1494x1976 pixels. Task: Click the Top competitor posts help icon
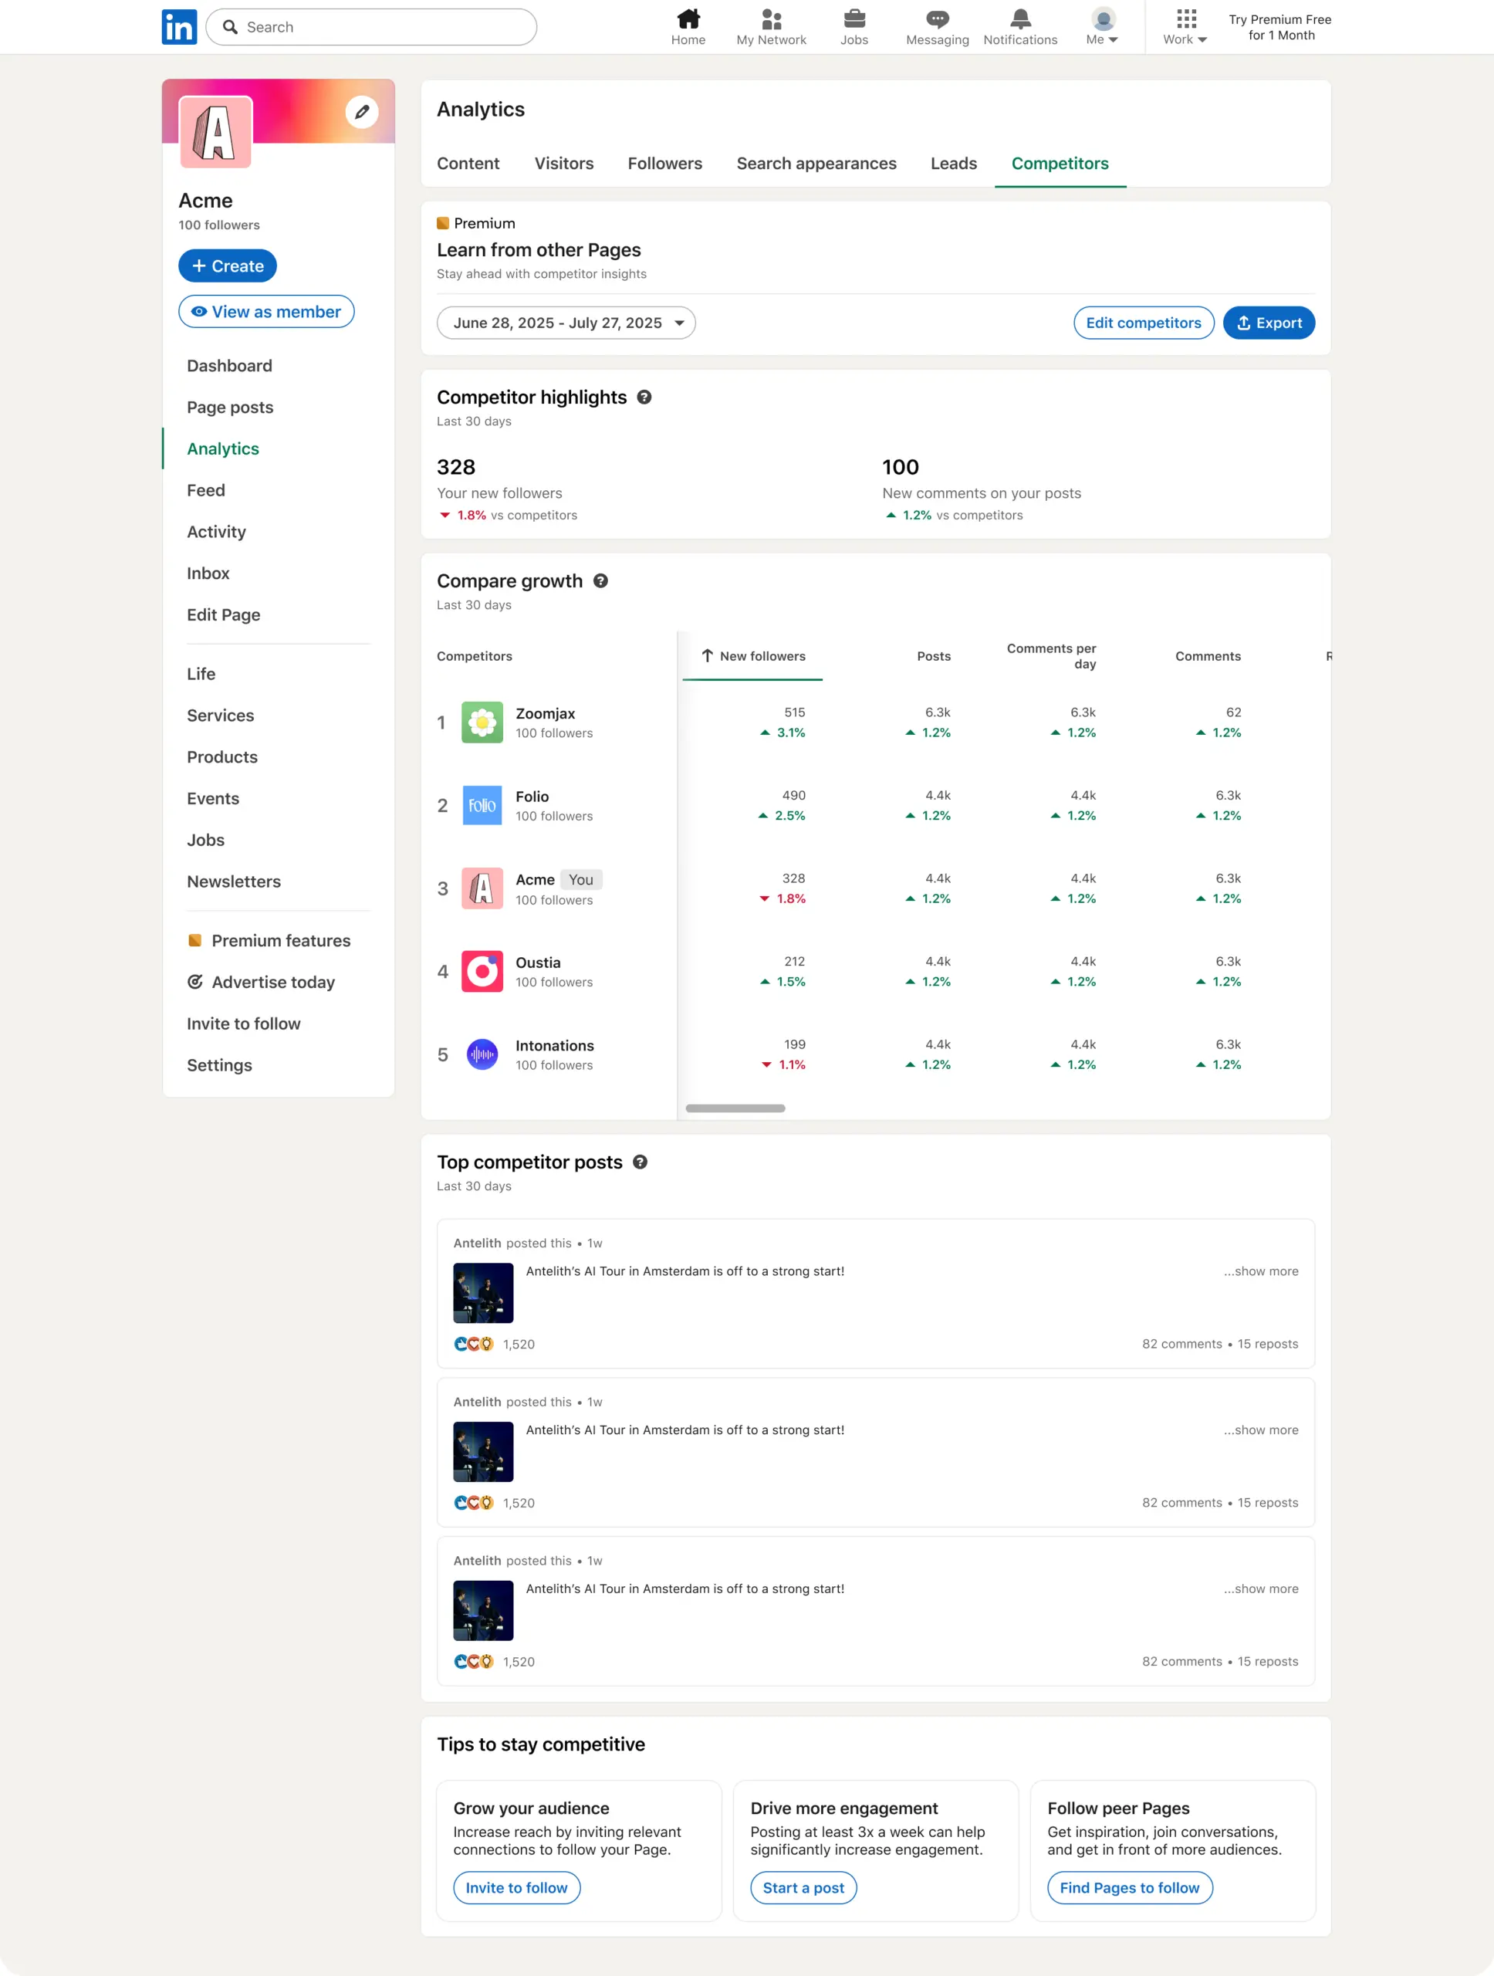(x=641, y=1162)
